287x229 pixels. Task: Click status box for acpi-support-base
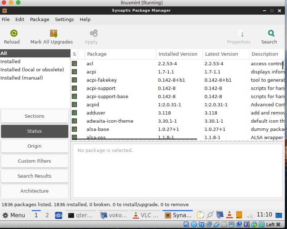pyautogui.click(x=74, y=96)
